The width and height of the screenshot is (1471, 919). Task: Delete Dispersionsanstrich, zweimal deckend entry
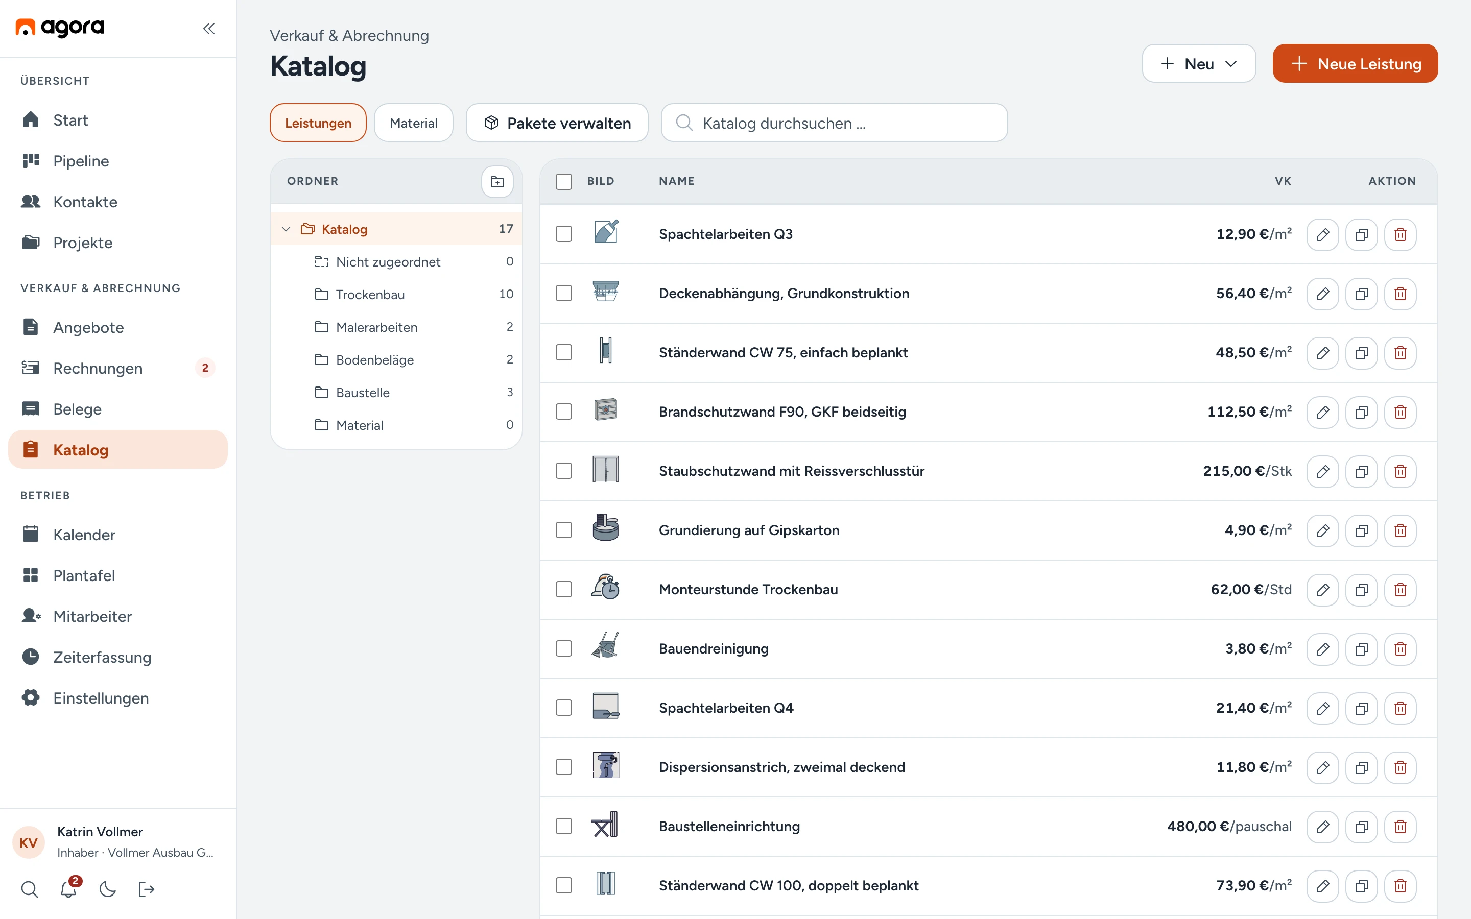(x=1400, y=768)
